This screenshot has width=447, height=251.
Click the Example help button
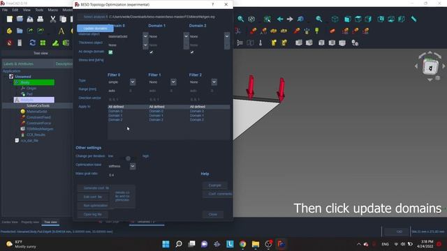(214, 185)
